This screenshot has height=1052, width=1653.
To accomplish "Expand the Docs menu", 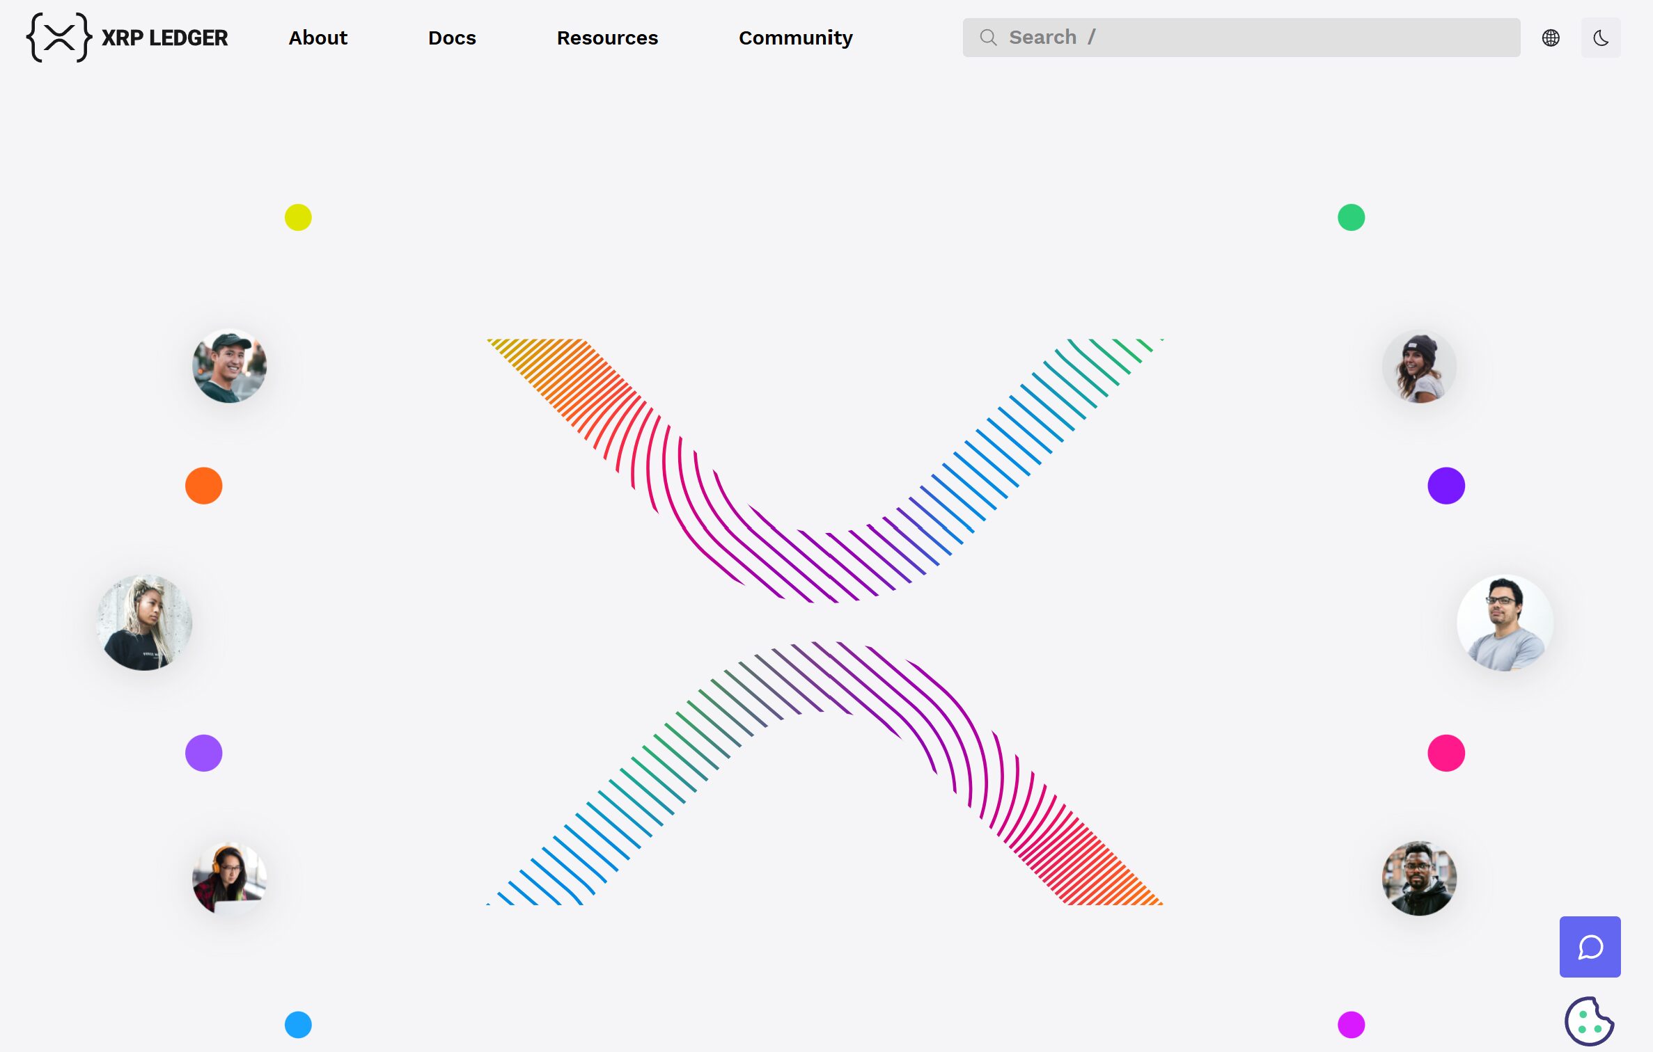I will [452, 38].
